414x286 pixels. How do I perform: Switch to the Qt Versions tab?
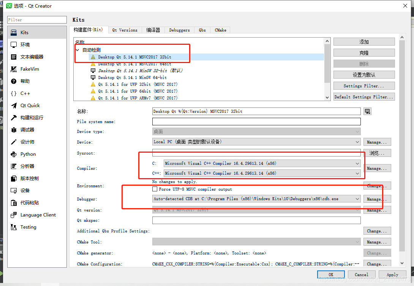pos(125,30)
